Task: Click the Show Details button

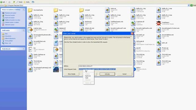Action: coord(71,74)
